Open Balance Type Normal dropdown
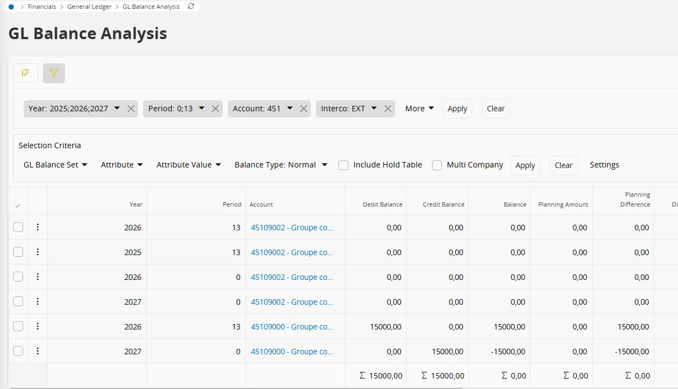 281,165
